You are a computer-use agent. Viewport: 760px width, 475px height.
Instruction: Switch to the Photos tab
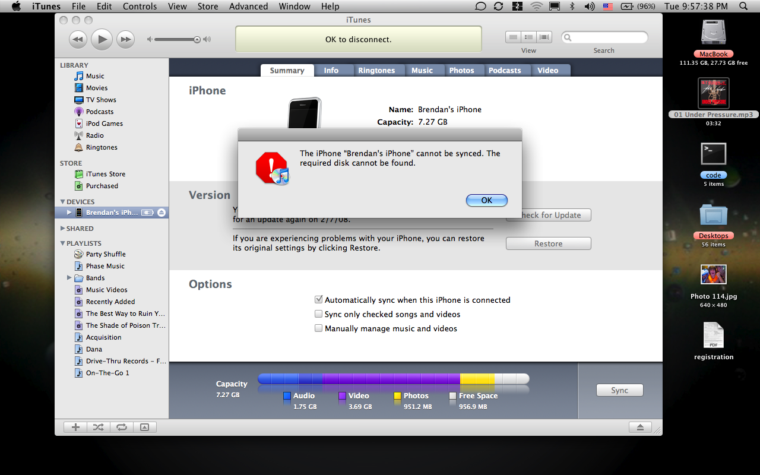pyautogui.click(x=462, y=70)
